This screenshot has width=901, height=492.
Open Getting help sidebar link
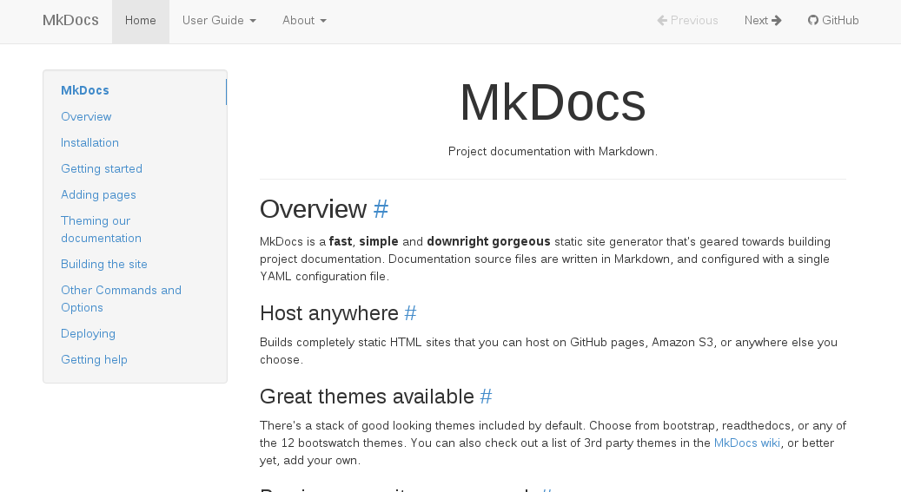click(x=94, y=359)
